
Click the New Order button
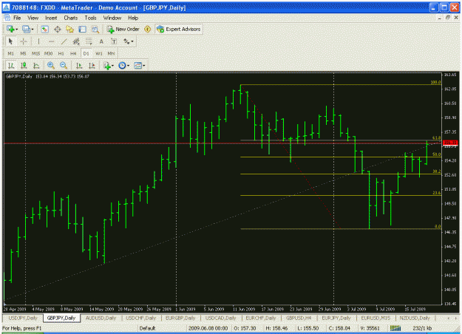click(123, 29)
